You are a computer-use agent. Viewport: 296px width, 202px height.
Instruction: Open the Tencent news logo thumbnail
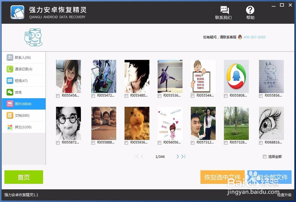236,76
